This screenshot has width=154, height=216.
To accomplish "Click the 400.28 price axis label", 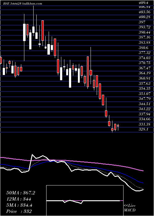I will point(145,17).
